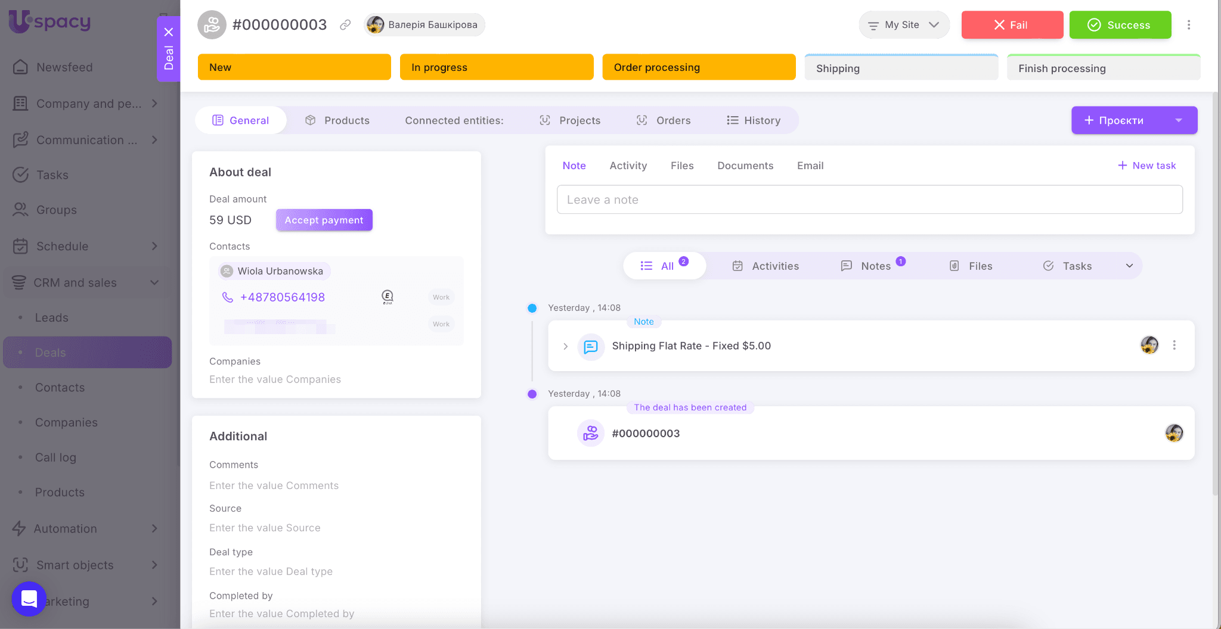Open the History tab

[754, 120]
